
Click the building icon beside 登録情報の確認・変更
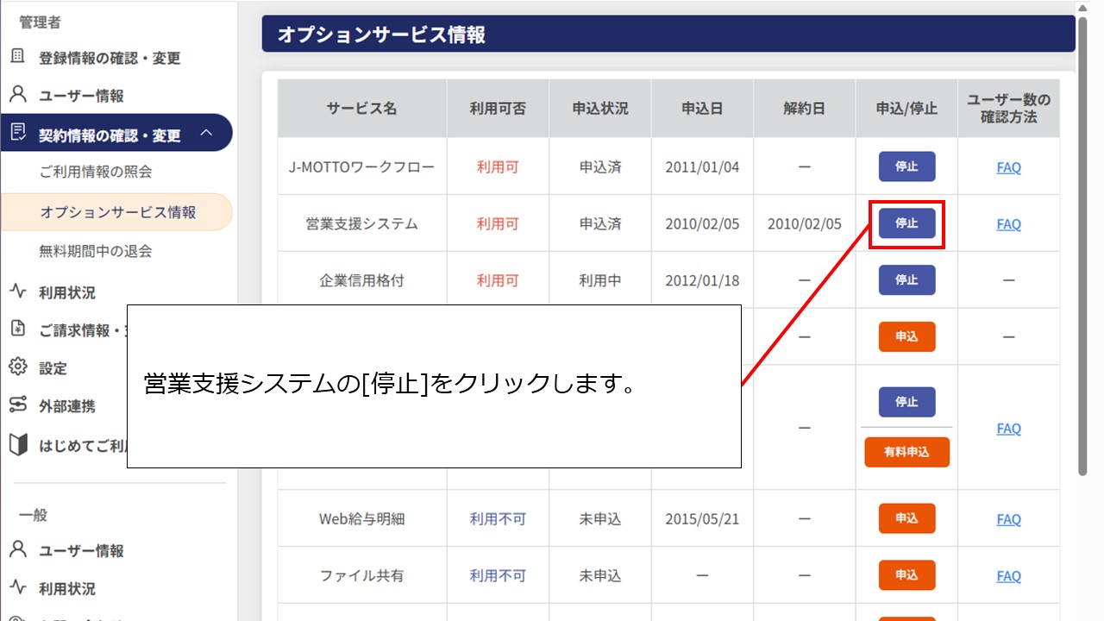coord(18,57)
